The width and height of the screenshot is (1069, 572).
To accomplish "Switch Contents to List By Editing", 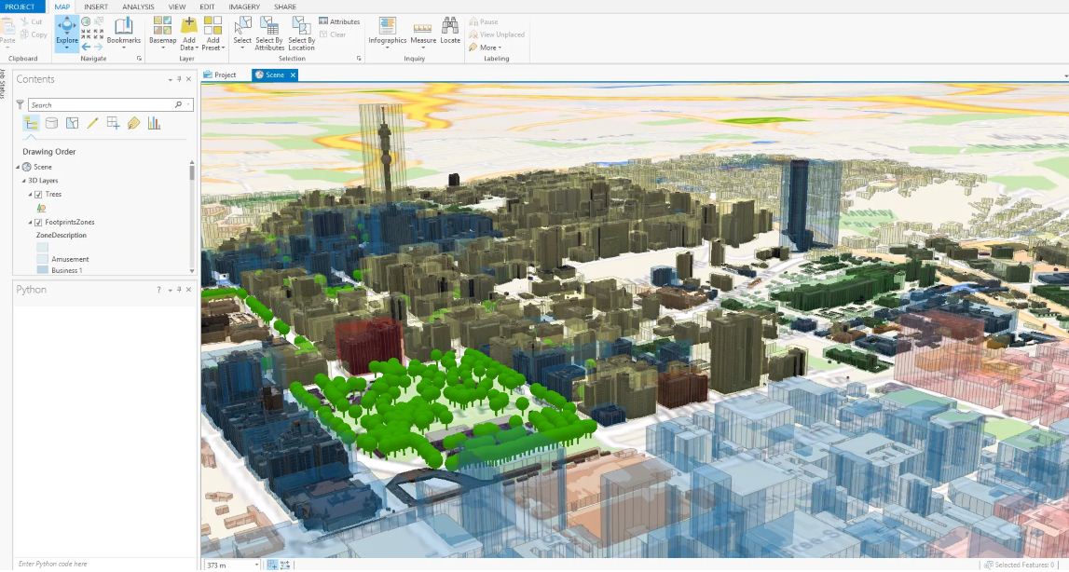I will [x=92, y=123].
